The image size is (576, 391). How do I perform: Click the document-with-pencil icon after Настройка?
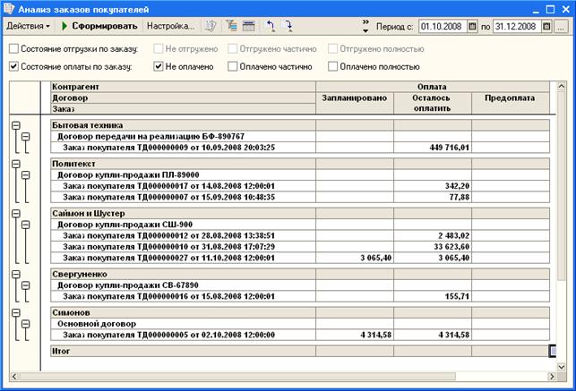click(x=211, y=27)
